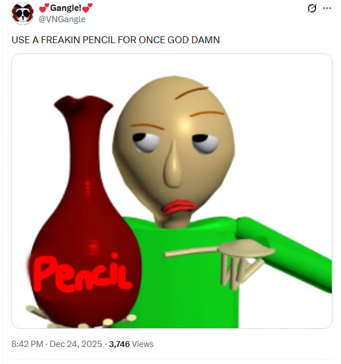Click Baldi's single hair strand on head
Viewport: 341px width, 364px height.
192,93
